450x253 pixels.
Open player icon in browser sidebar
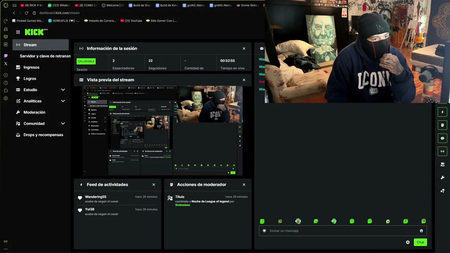coord(6,75)
